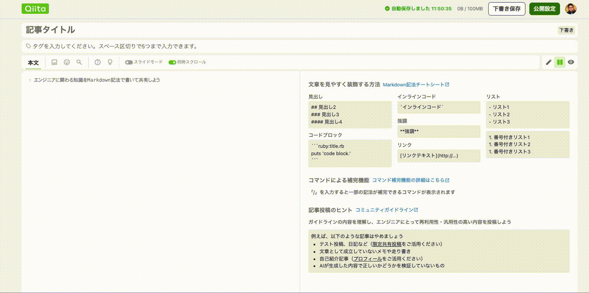Disable the 同時スクロール toggle
589x293 pixels.
171,62
